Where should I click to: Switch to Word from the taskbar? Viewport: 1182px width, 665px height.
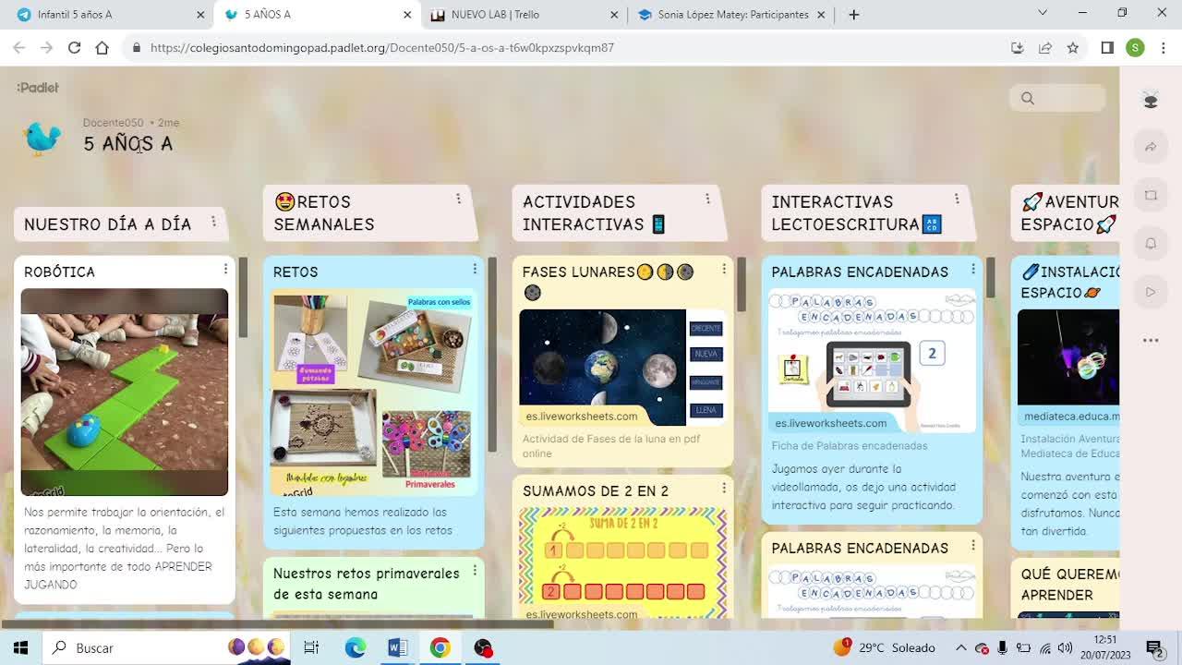tap(398, 648)
